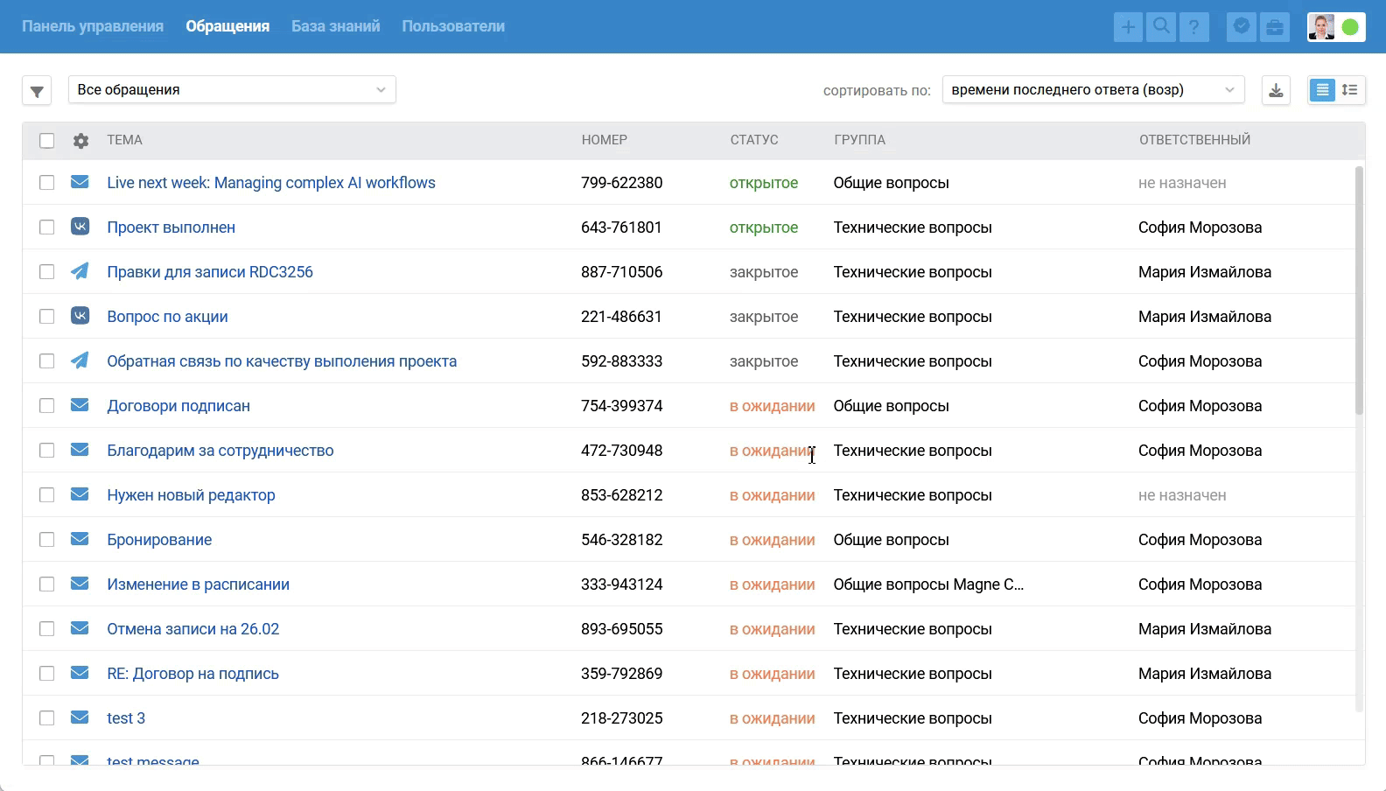The width and height of the screenshot is (1386, 791).
Task: Open the 'Все обращения' dropdown
Action: [232, 90]
